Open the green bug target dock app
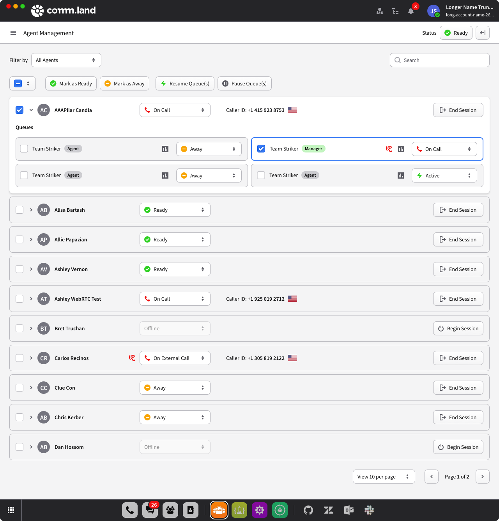499x521 pixels. point(280,510)
